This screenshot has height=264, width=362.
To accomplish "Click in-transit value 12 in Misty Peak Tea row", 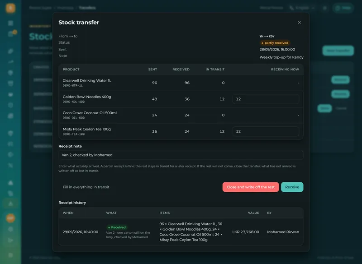I will pyautogui.click(x=222, y=131).
